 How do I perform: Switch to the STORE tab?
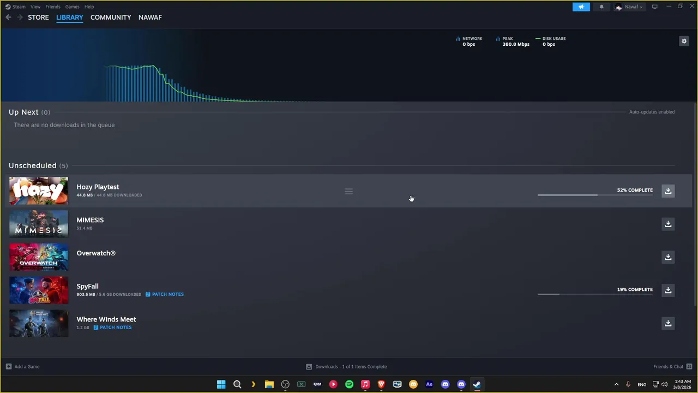point(38,17)
